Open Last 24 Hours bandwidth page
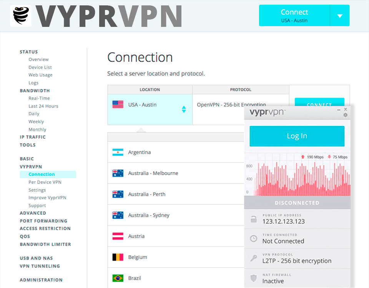Viewport: 369px width, 288px height. [43, 106]
